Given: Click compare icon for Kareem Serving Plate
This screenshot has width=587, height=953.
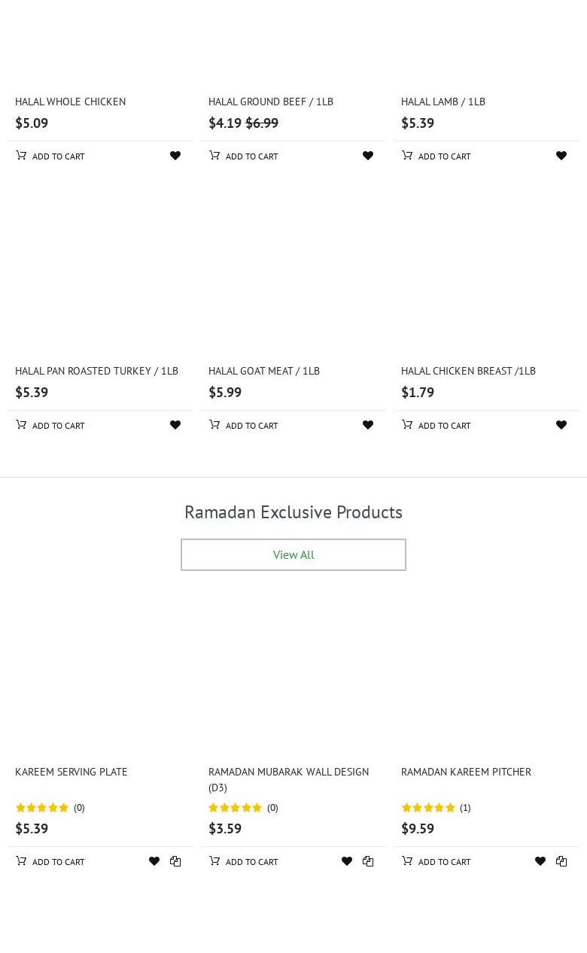Looking at the screenshot, I should [175, 861].
